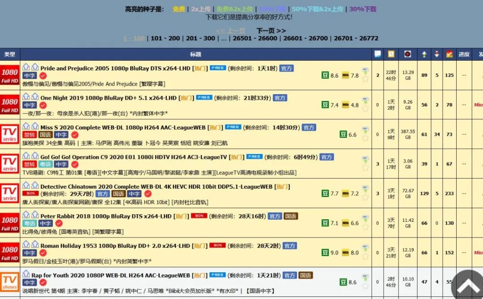Open Roman Holiday 1953 1080p BluRay title
The height and width of the screenshot is (299, 483).
point(115,245)
